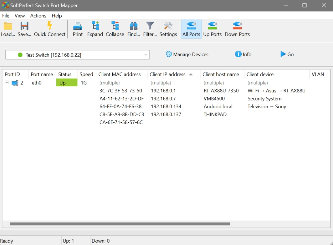Image resolution: width=333 pixels, height=245 pixels.
Task: Open the View menu
Action: pyautogui.click(x=20, y=16)
